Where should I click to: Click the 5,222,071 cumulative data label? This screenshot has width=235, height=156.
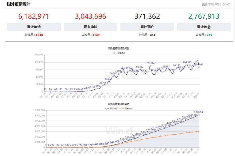coord(187,117)
